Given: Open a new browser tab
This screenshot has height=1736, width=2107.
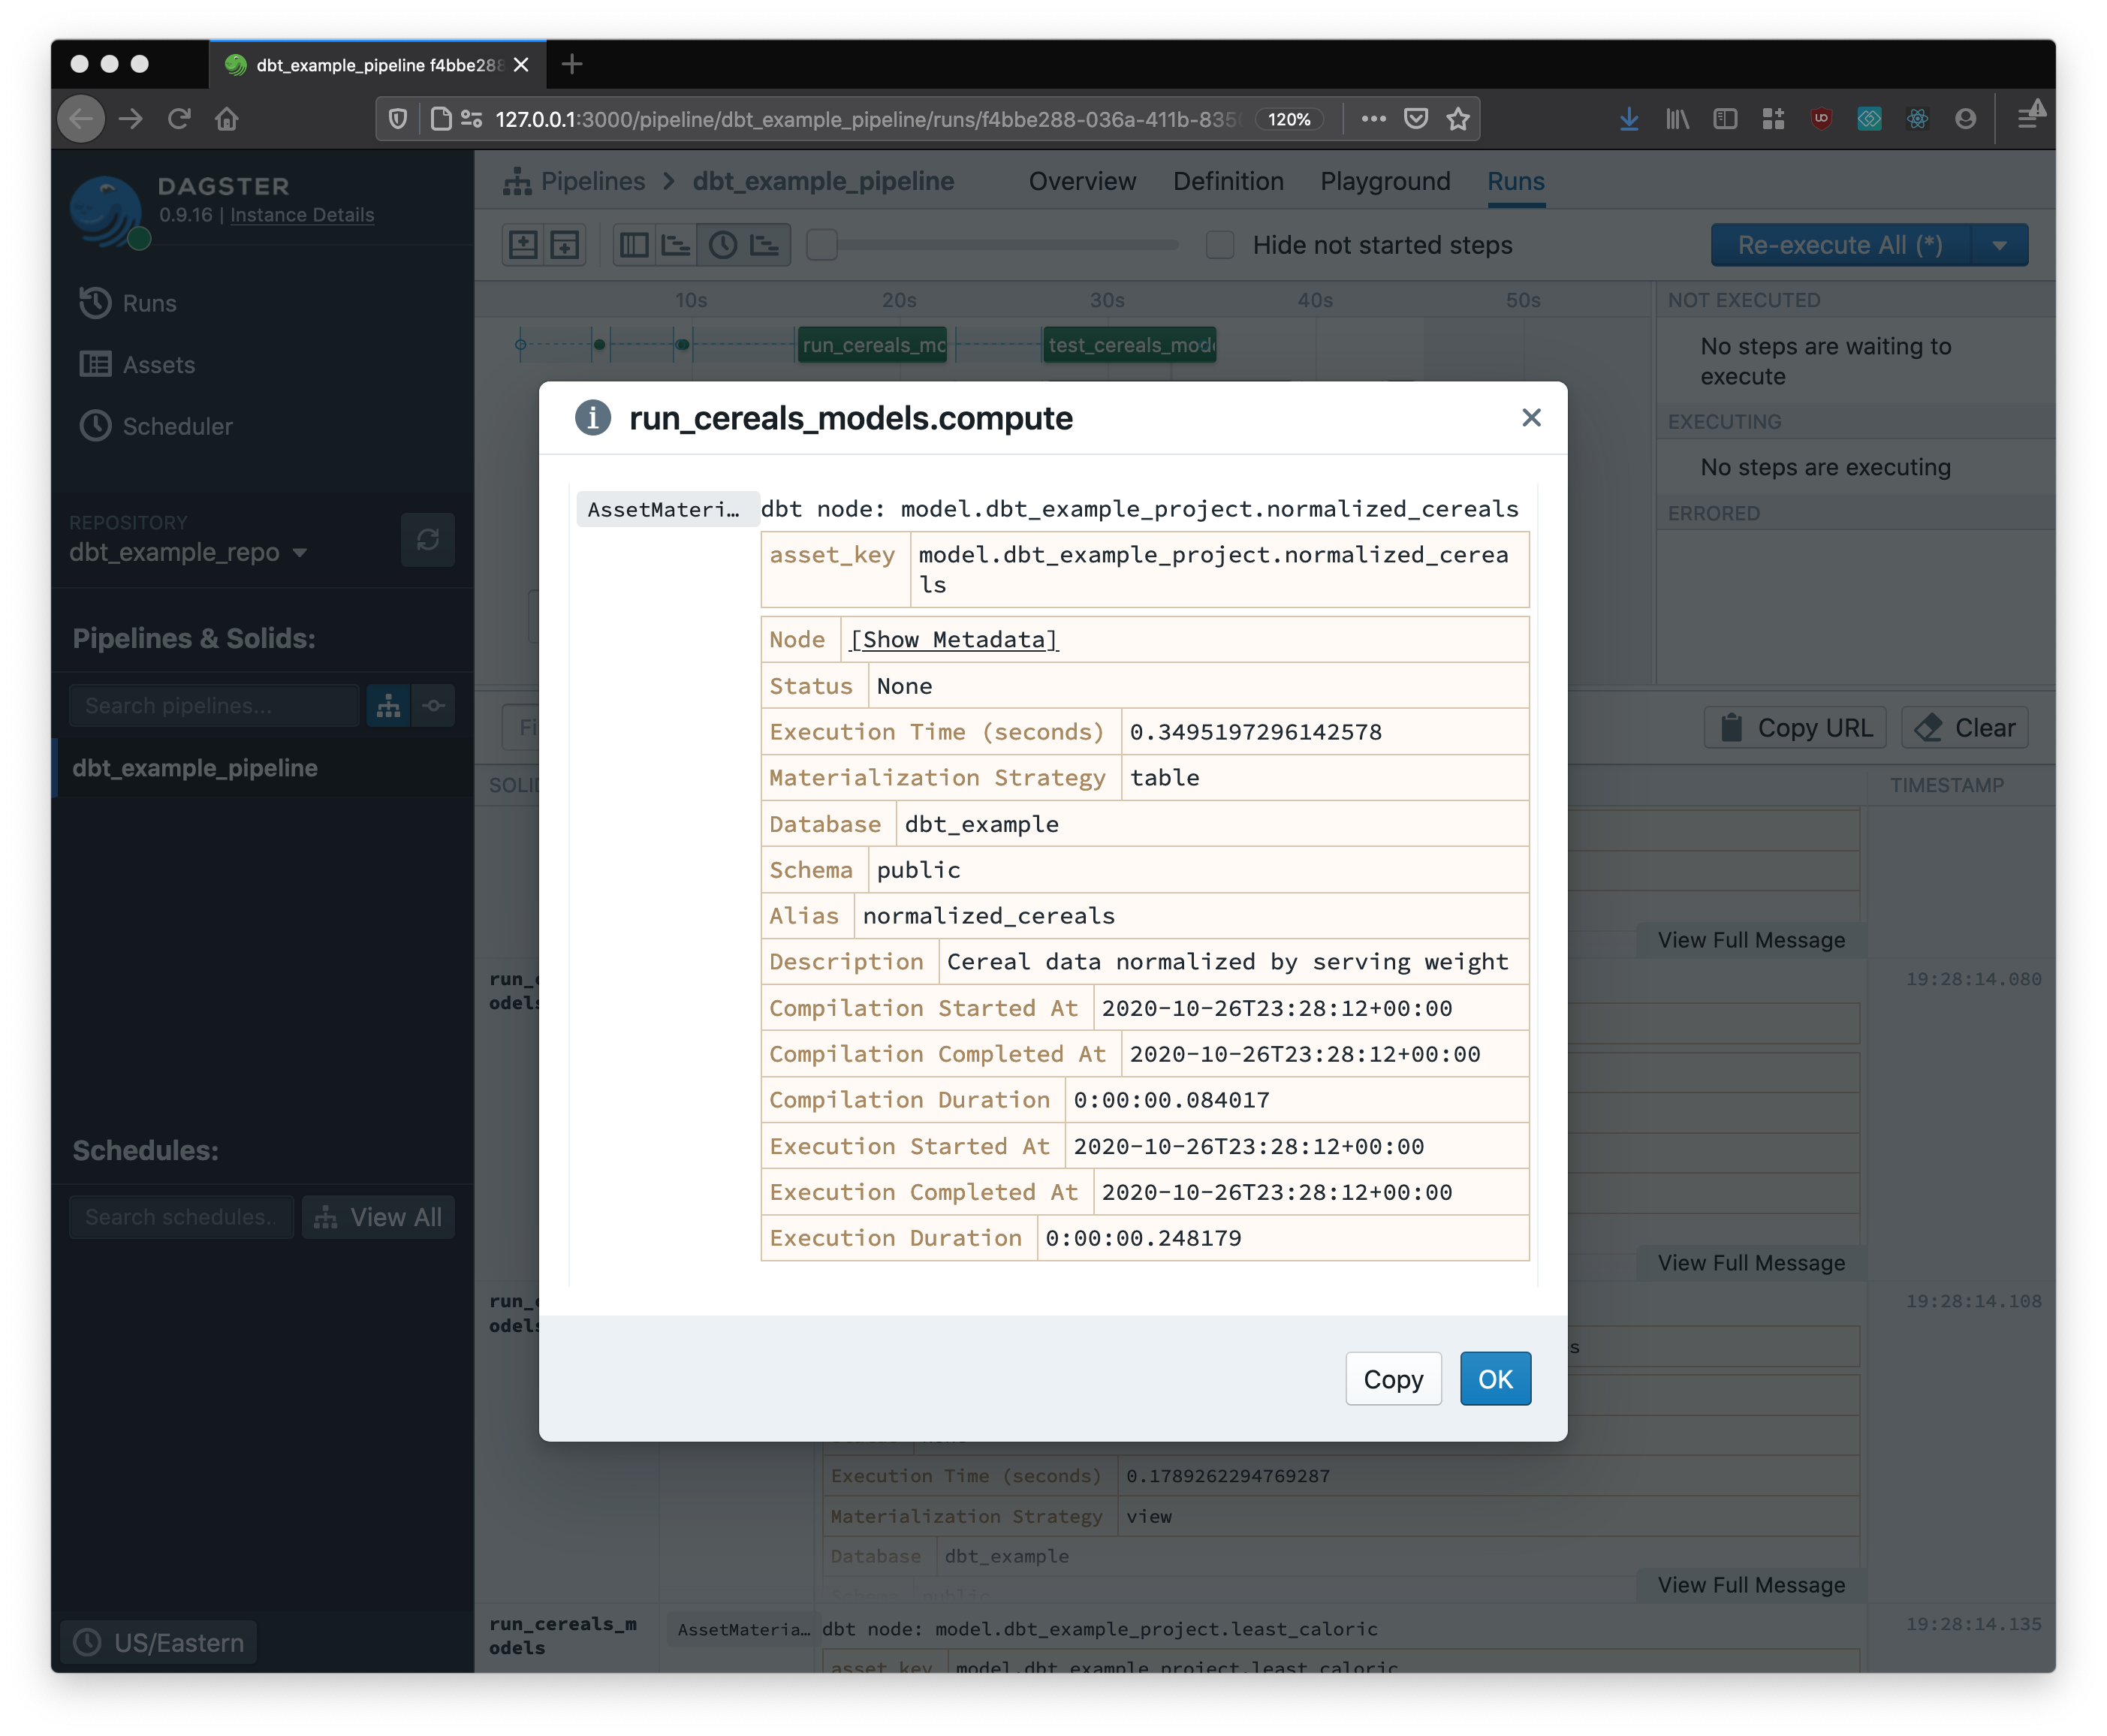Looking at the screenshot, I should [x=572, y=65].
